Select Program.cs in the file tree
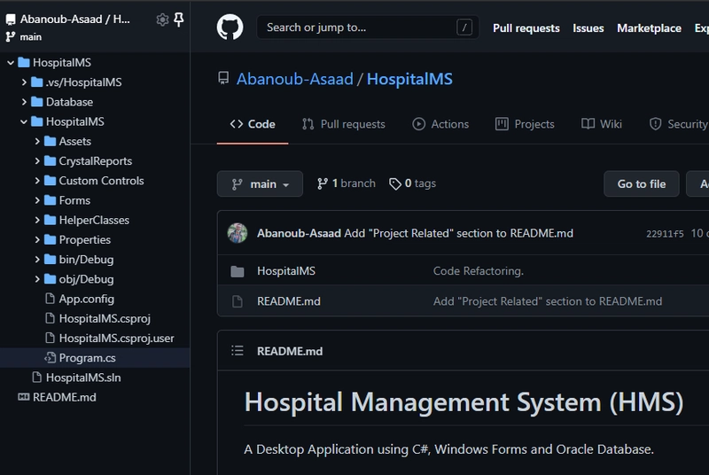 pyautogui.click(x=87, y=358)
